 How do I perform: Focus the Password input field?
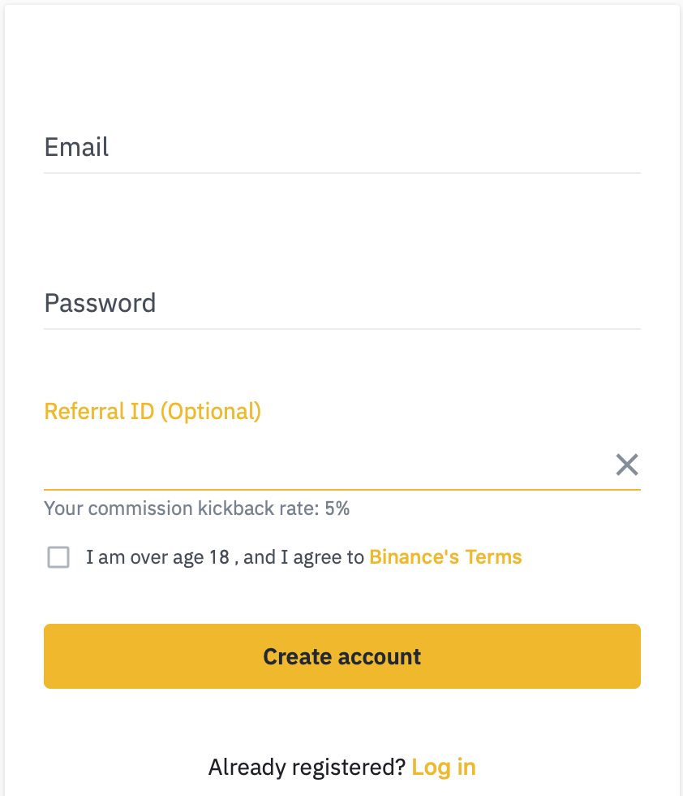[341, 304]
